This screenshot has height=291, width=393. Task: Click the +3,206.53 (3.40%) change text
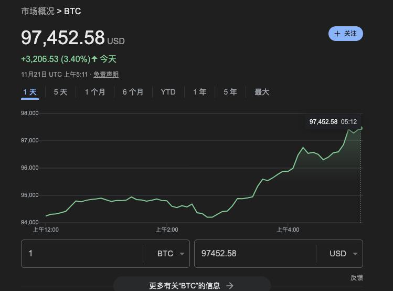[x=56, y=59]
